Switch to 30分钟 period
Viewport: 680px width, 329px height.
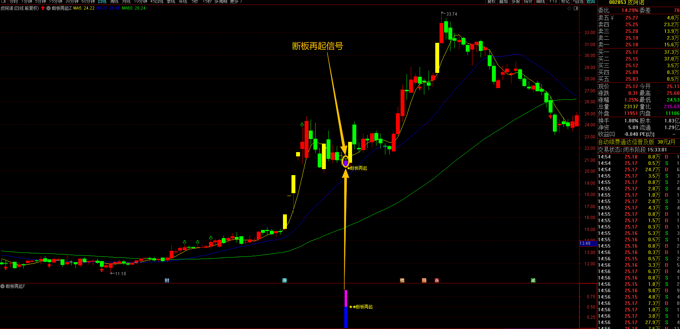pos(72,1)
